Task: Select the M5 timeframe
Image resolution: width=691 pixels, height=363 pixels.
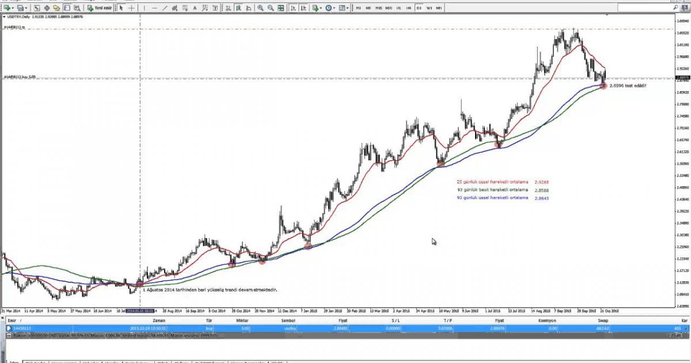Action: tap(368, 8)
